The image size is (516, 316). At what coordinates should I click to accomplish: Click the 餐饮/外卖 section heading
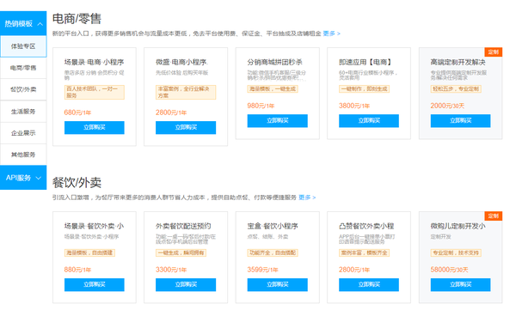point(77,183)
